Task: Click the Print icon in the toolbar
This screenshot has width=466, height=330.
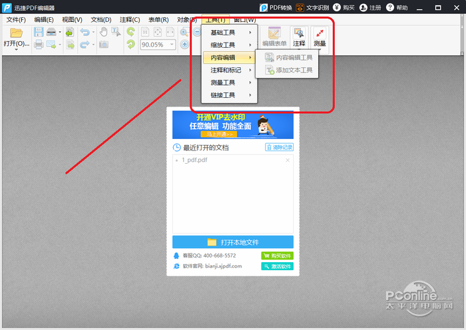Action: pos(39,45)
